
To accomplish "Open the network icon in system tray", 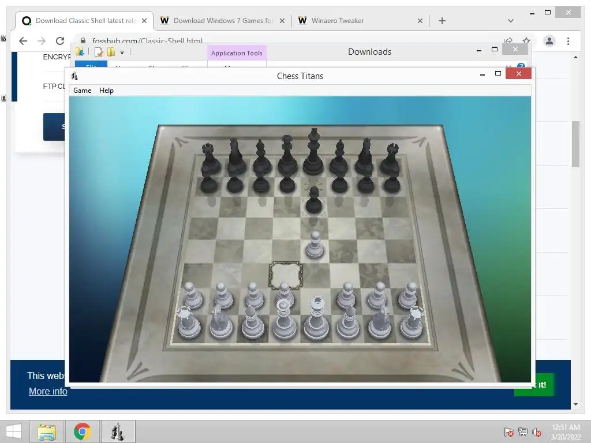I will [523, 432].
